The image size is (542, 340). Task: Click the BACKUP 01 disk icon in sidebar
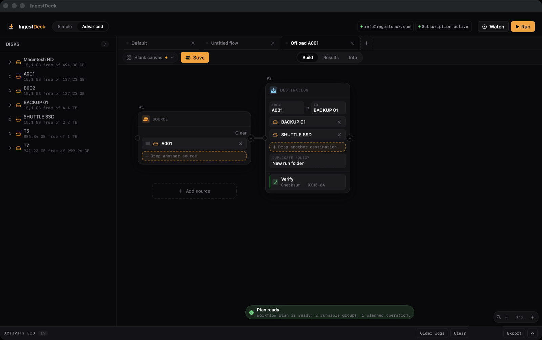(x=18, y=105)
